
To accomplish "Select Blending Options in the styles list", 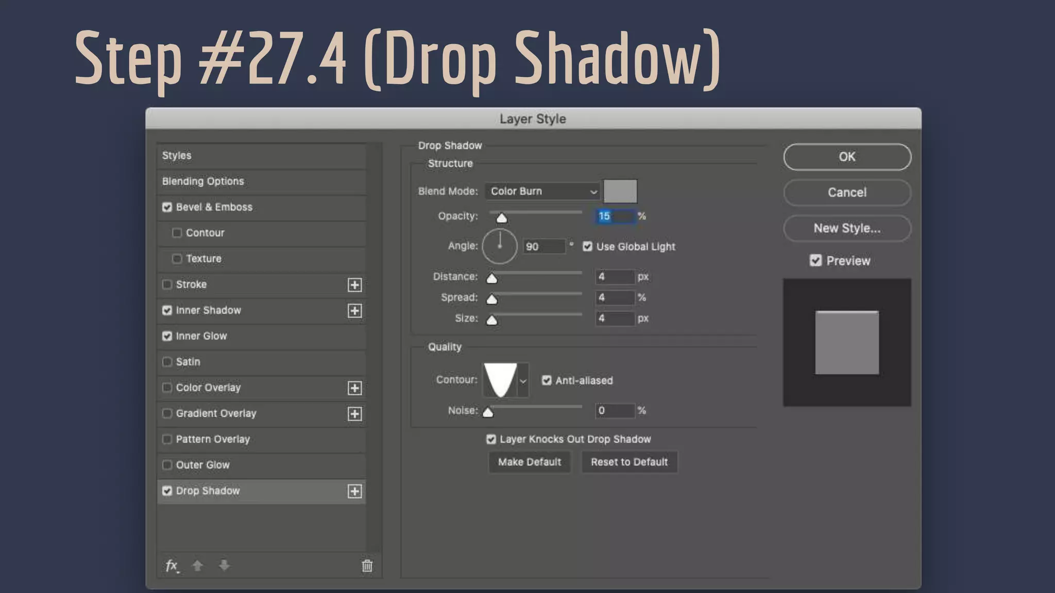I will (203, 181).
